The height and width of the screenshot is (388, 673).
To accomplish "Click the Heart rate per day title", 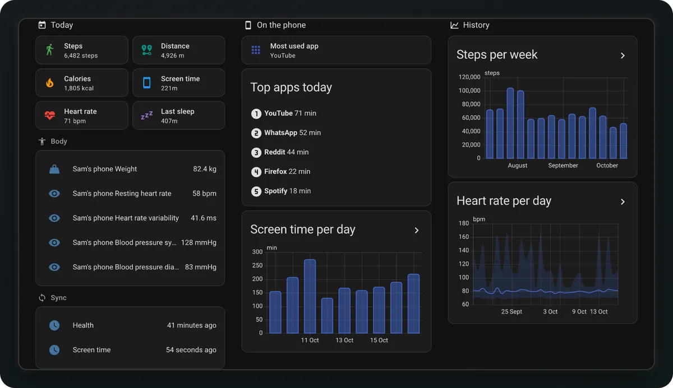I will pyautogui.click(x=504, y=201).
